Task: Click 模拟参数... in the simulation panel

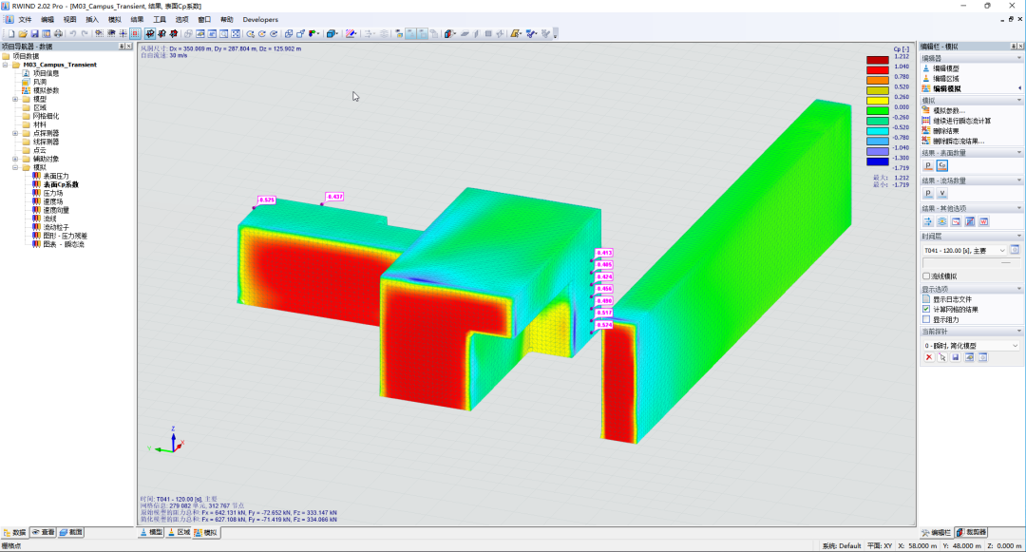Action: [x=949, y=110]
